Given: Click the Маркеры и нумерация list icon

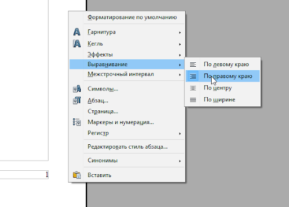Looking at the screenshot, I should point(77,122).
